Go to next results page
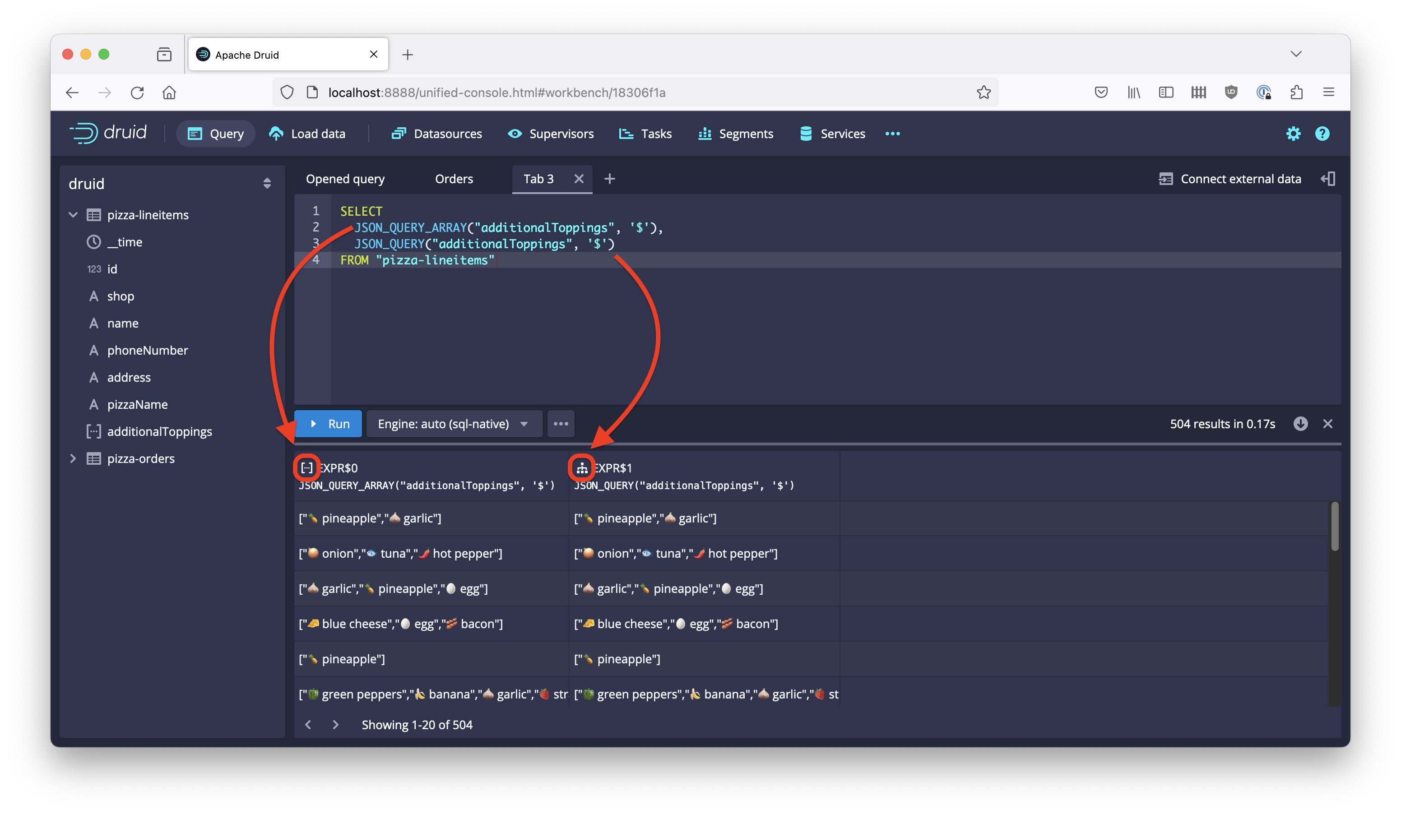 [335, 725]
